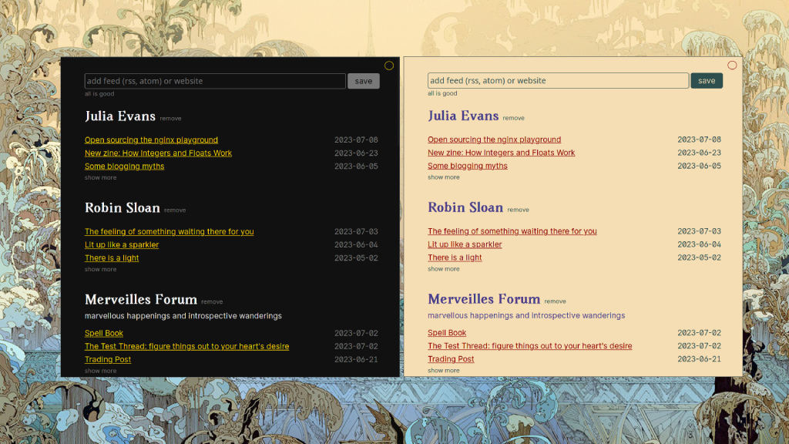Image resolution: width=789 pixels, height=444 pixels.
Task: Focus the add feed input in light panel
Action: click(x=558, y=81)
